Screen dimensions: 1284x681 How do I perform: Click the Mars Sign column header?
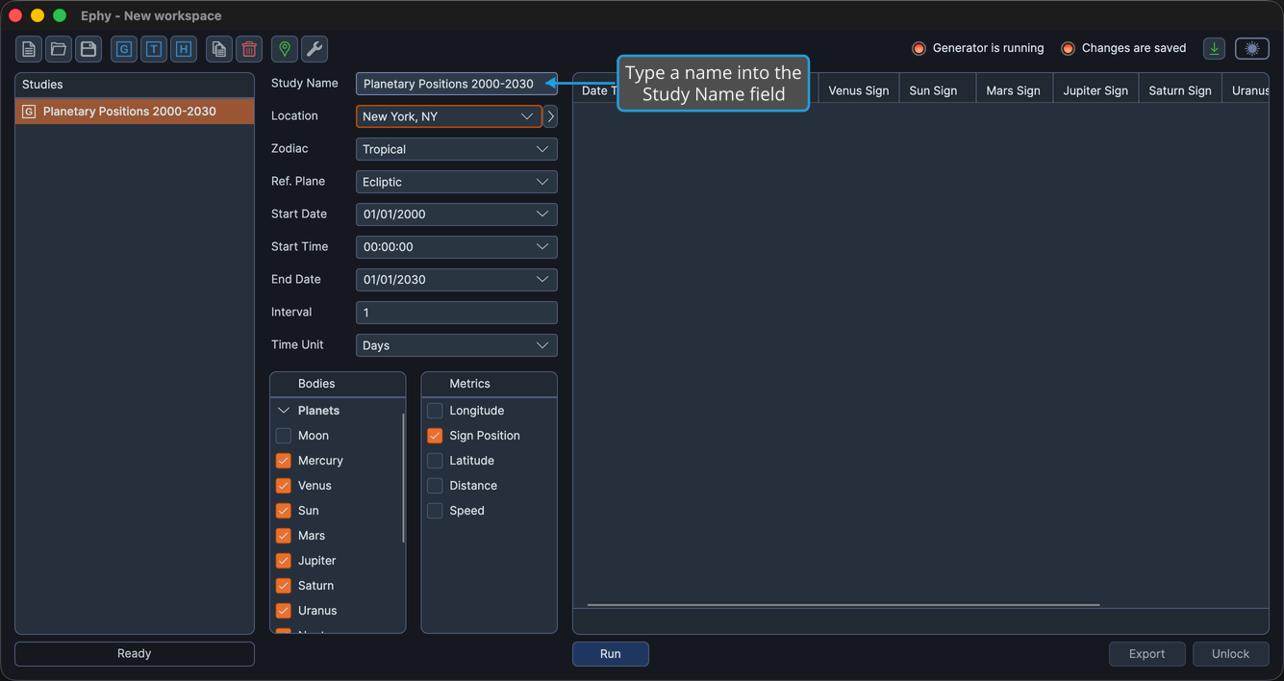1014,90
